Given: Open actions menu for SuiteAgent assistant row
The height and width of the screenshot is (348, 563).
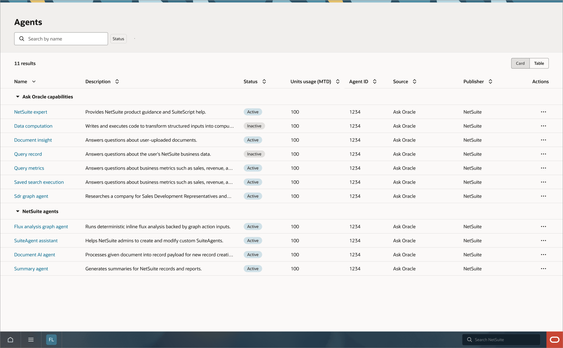Looking at the screenshot, I should pos(543,240).
